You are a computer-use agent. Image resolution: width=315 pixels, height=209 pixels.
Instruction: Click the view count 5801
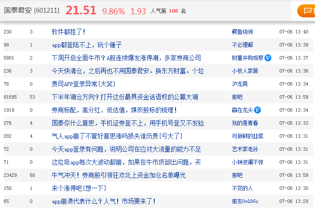9,58
